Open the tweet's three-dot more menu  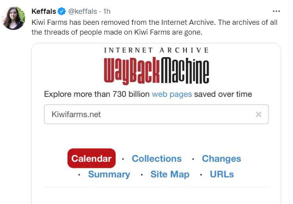click(276, 11)
